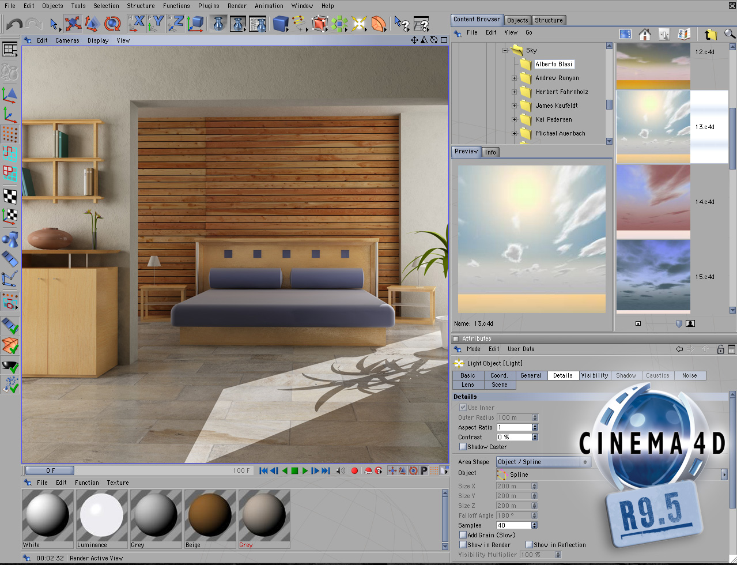Select the Live Selection arrow tool
This screenshot has width=737, height=565.
coord(54,24)
